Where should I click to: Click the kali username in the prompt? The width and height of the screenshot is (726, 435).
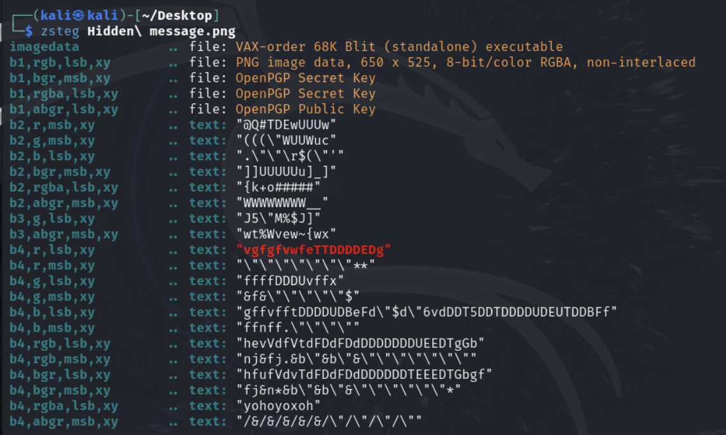[52, 15]
